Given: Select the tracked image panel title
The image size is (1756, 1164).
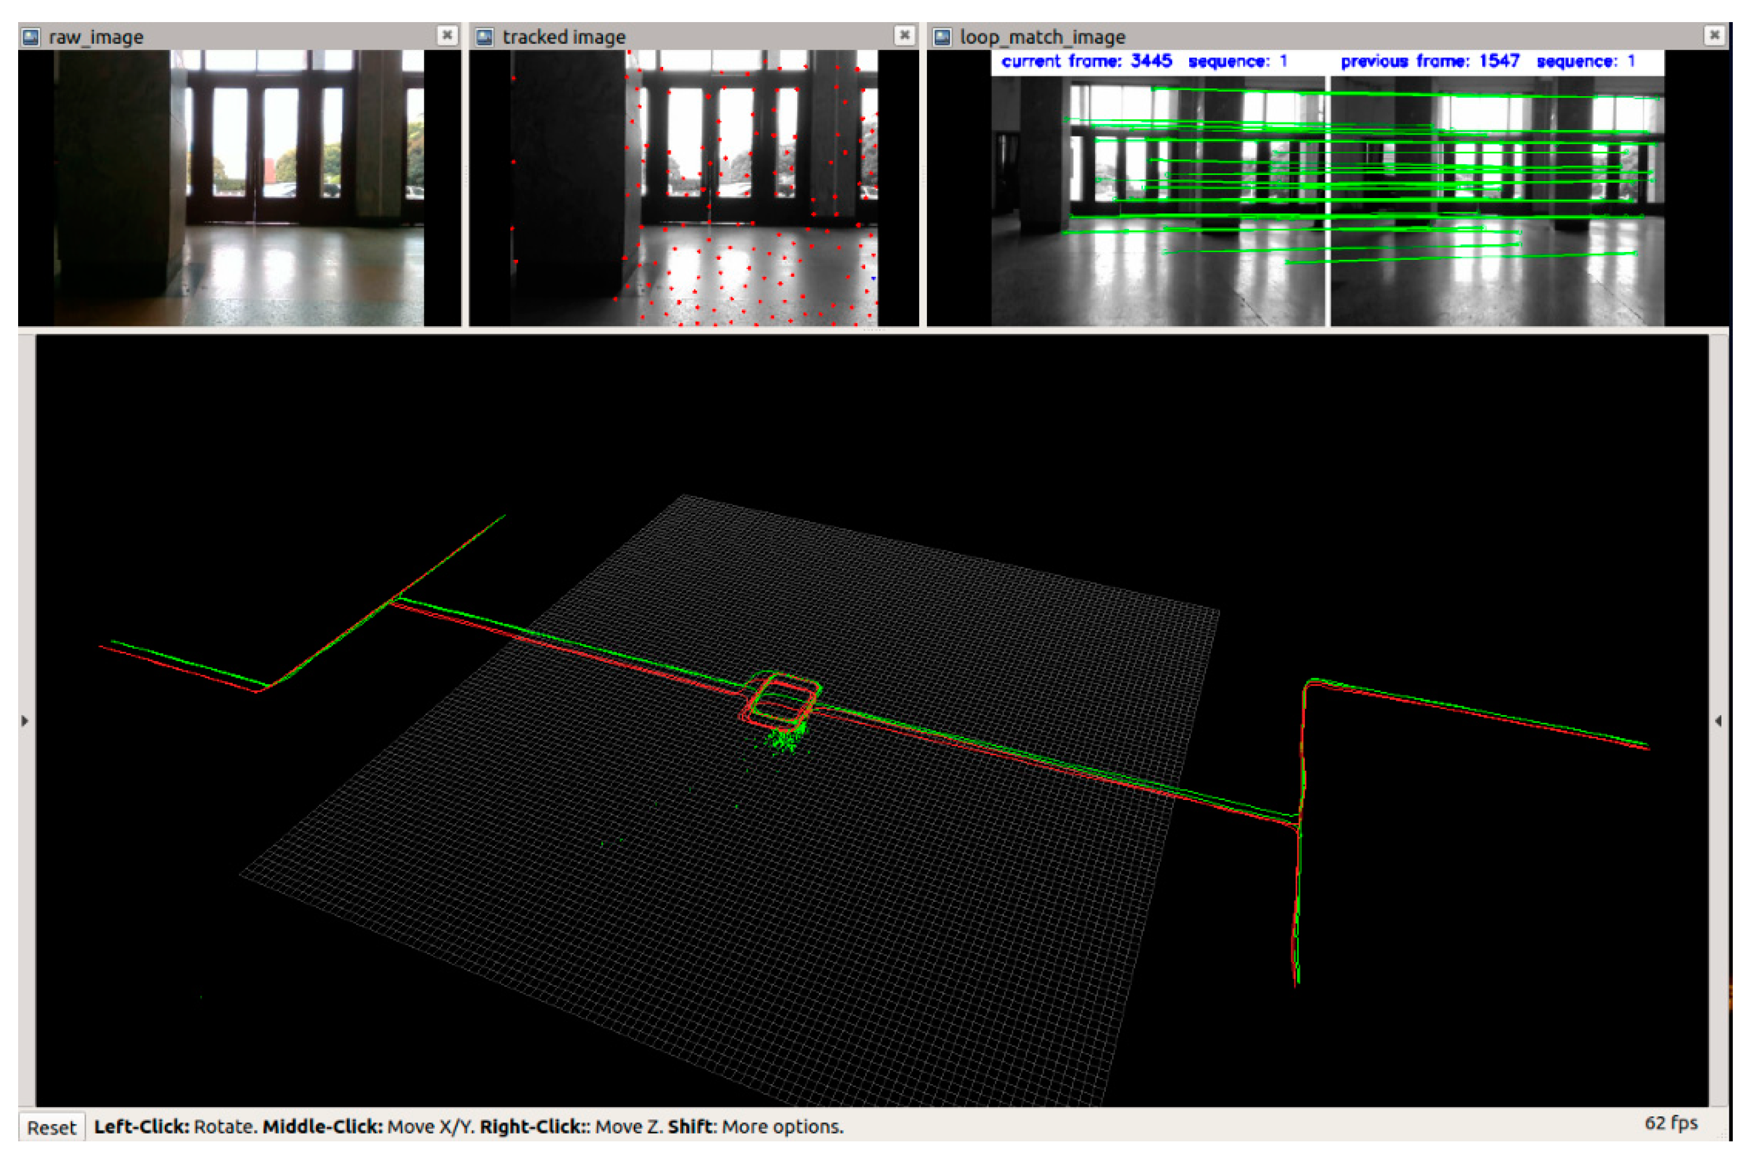Looking at the screenshot, I should point(563,37).
